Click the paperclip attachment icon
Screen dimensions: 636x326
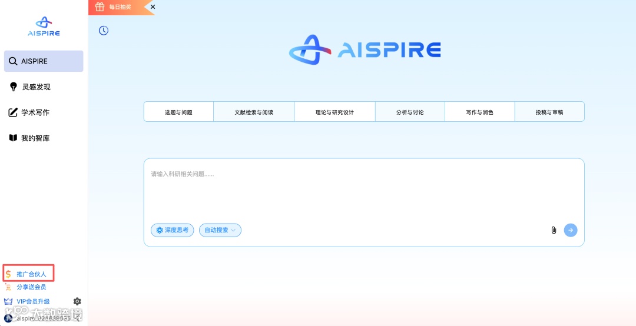pyautogui.click(x=554, y=230)
